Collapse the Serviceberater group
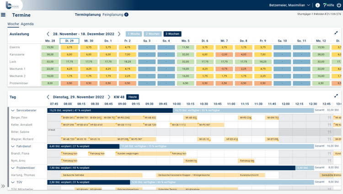This screenshot has width=343, height=194. (13, 110)
